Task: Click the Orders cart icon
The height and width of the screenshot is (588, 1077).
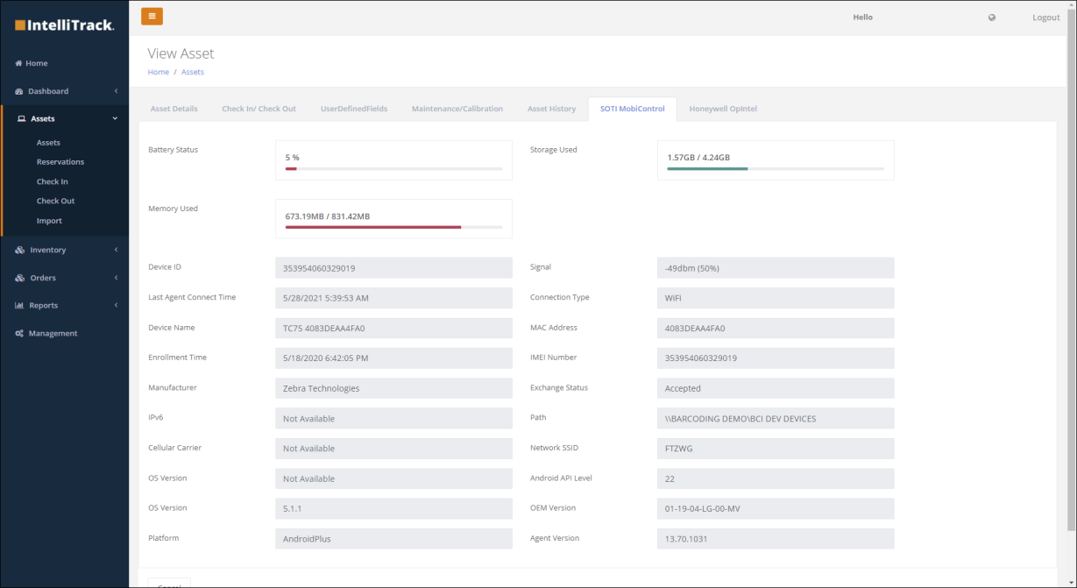Action: click(x=20, y=278)
